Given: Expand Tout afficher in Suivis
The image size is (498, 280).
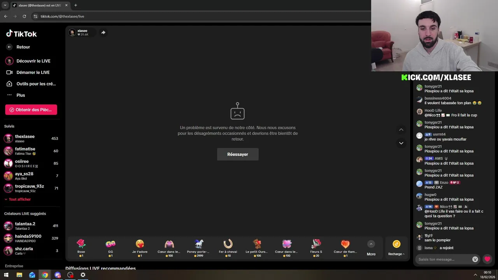Looking at the screenshot, I should click(x=18, y=199).
